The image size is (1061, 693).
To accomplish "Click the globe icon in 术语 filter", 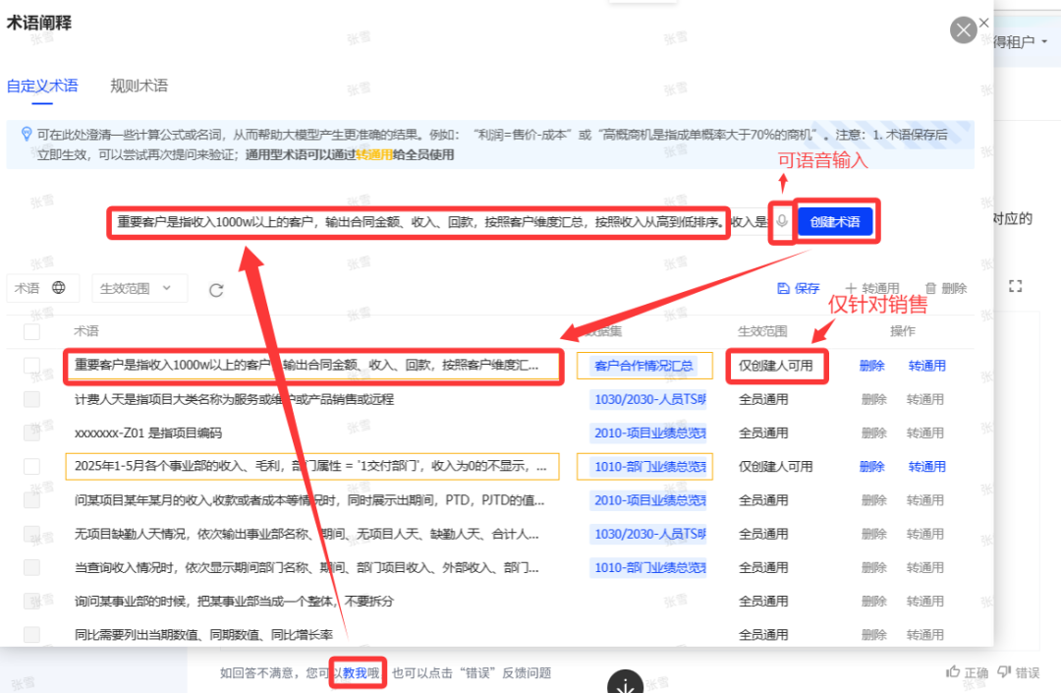I will (59, 288).
